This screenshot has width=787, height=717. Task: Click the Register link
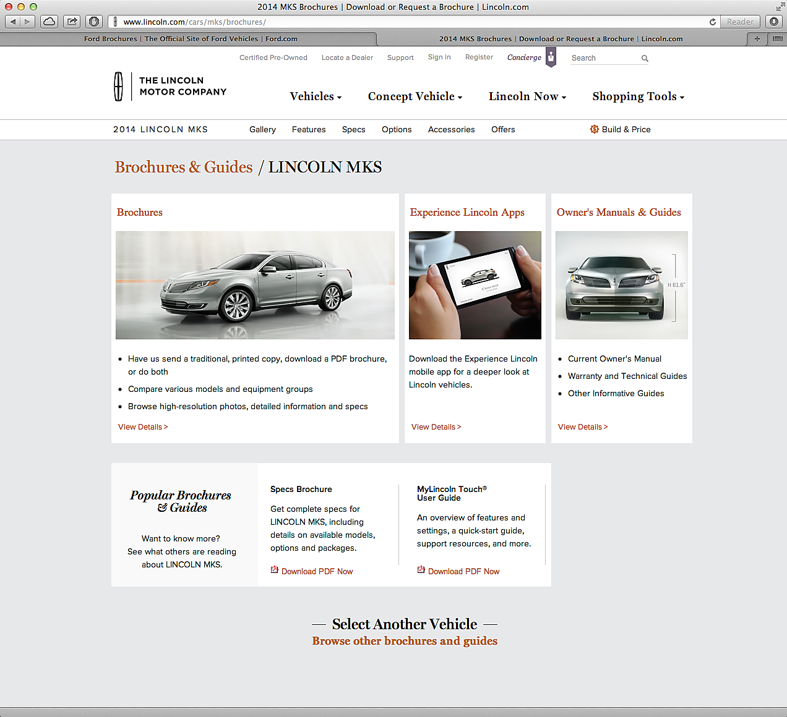[x=479, y=57]
